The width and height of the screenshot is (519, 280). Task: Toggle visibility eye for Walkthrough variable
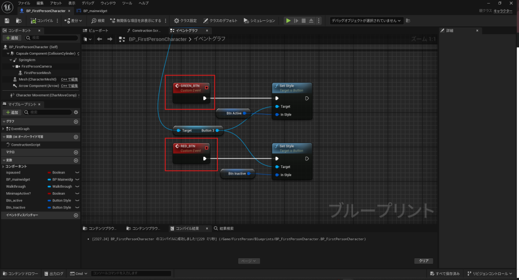coord(78,187)
